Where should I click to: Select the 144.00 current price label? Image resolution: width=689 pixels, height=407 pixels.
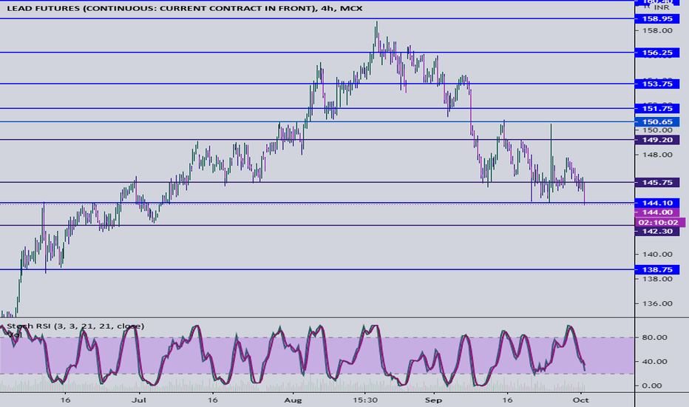(x=657, y=212)
